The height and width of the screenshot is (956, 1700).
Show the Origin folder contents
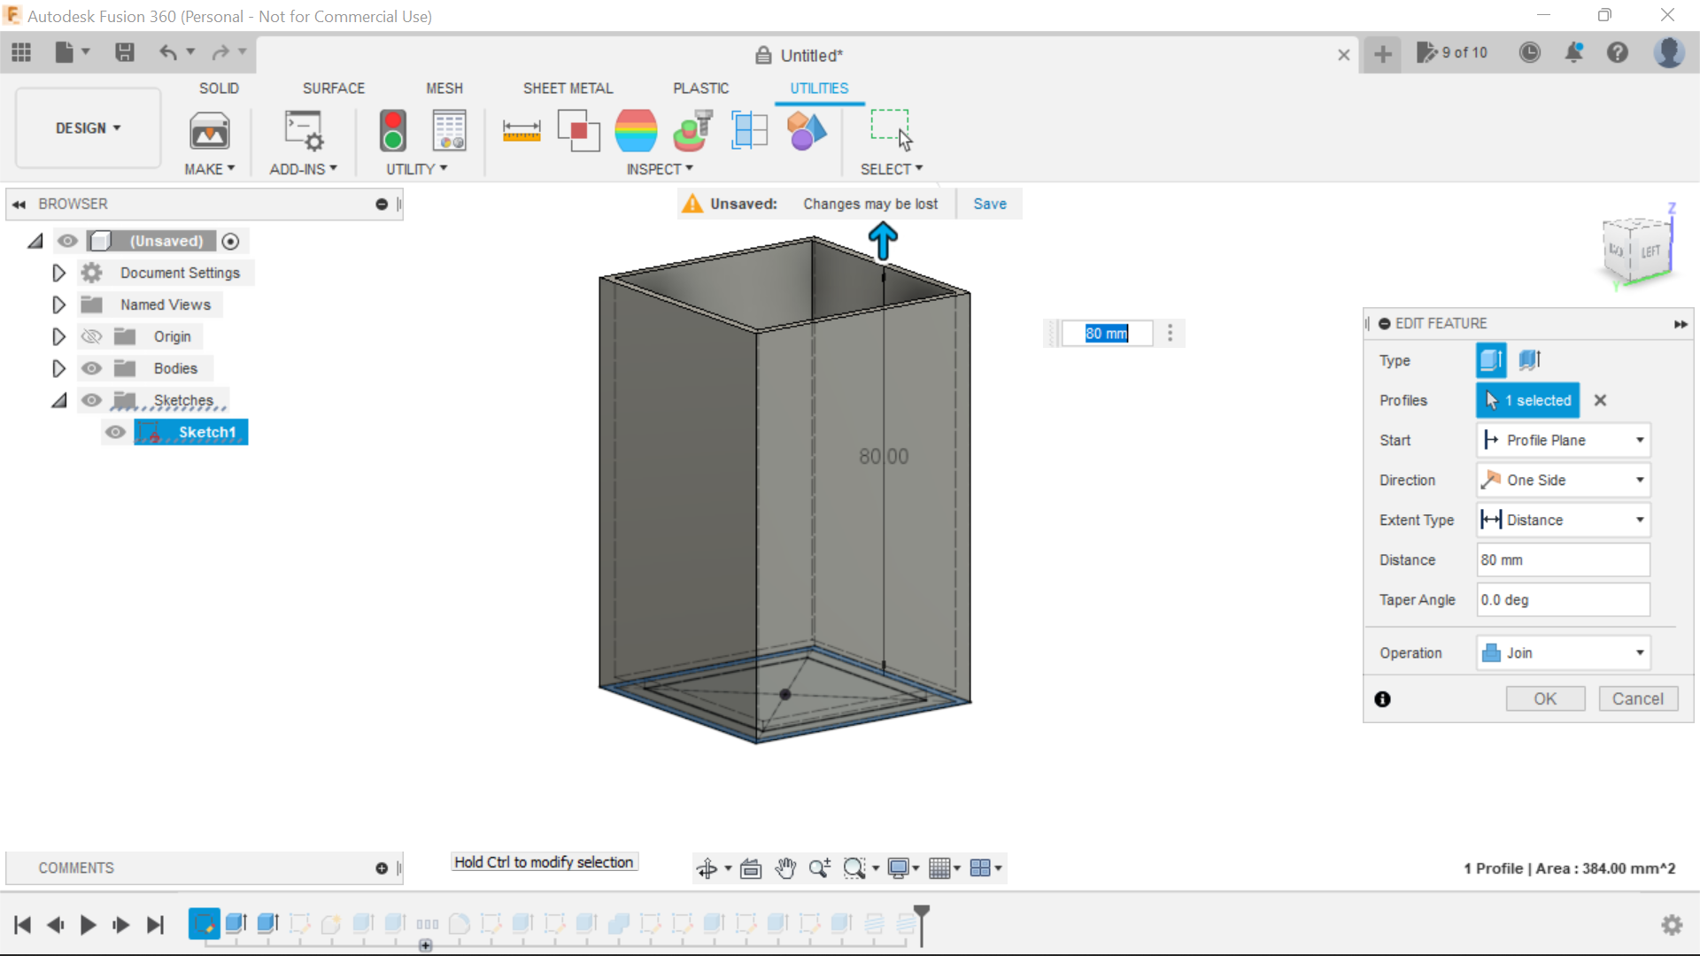click(x=58, y=336)
